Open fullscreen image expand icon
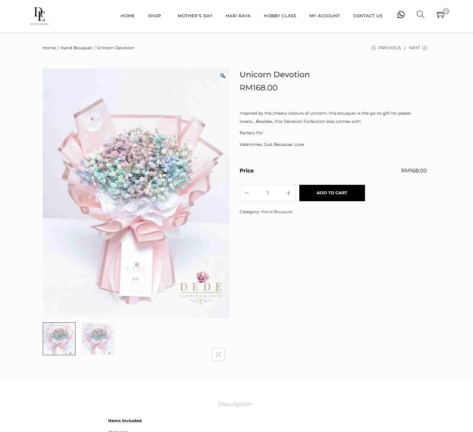This screenshot has width=473, height=432. coord(218,354)
